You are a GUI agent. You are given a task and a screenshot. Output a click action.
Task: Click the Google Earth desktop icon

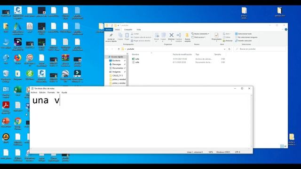click(x=65, y=74)
